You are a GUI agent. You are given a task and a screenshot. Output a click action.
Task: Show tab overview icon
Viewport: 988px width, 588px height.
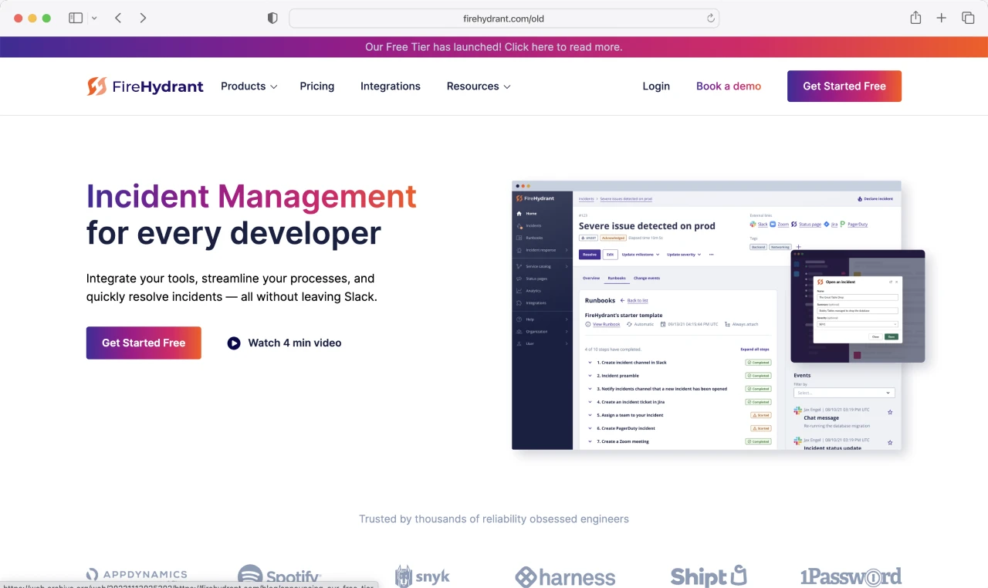tap(967, 18)
